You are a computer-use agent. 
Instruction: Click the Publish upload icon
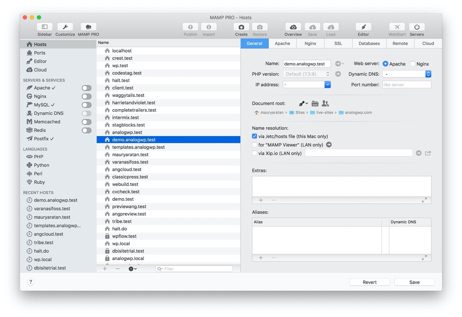(x=190, y=27)
